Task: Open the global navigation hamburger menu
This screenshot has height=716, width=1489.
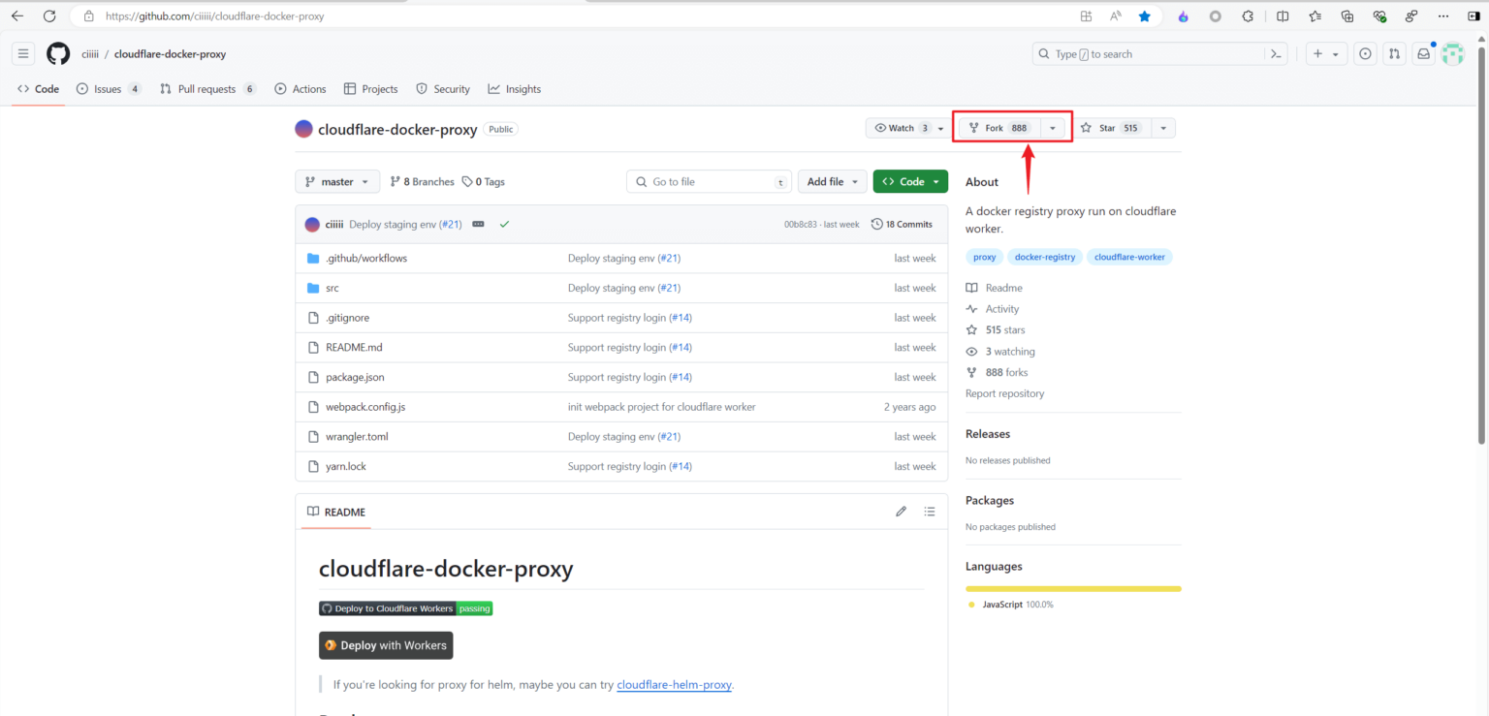Action: click(22, 53)
